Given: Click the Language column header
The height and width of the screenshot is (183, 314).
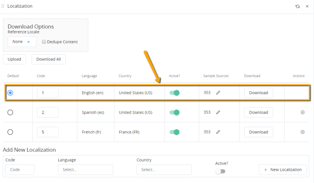Looking at the screenshot, I should (x=89, y=76).
